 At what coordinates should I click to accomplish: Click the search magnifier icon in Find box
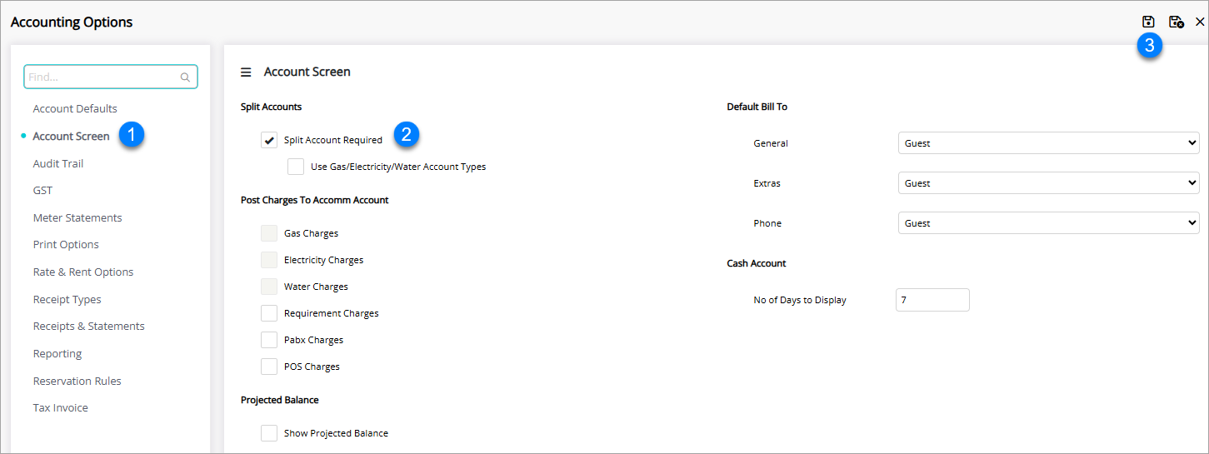click(186, 77)
